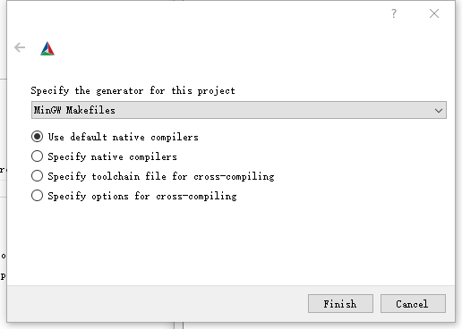This screenshot has height=329, width=462.
Task: Click the 'Specify the generator for this project' label
Action: point(133,90)
